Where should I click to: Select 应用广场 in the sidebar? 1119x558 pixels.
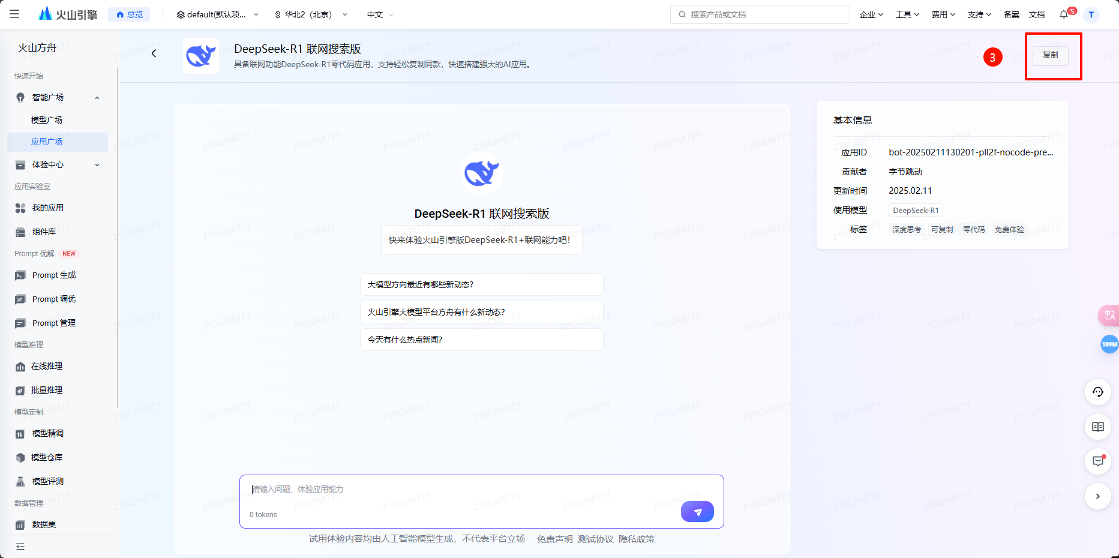click(x=58, y=142)
